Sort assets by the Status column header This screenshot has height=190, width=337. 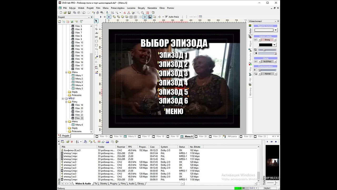point(183,147)
